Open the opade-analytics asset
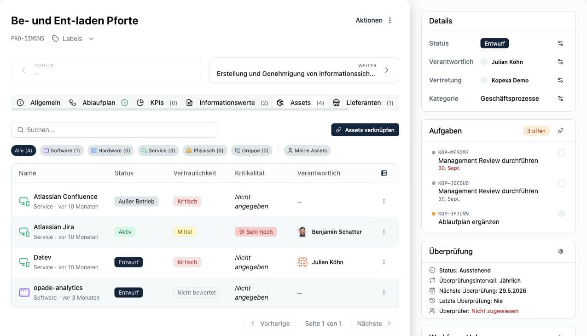The width and height of the screenshot is (587, 336). (x=58, y=288)
